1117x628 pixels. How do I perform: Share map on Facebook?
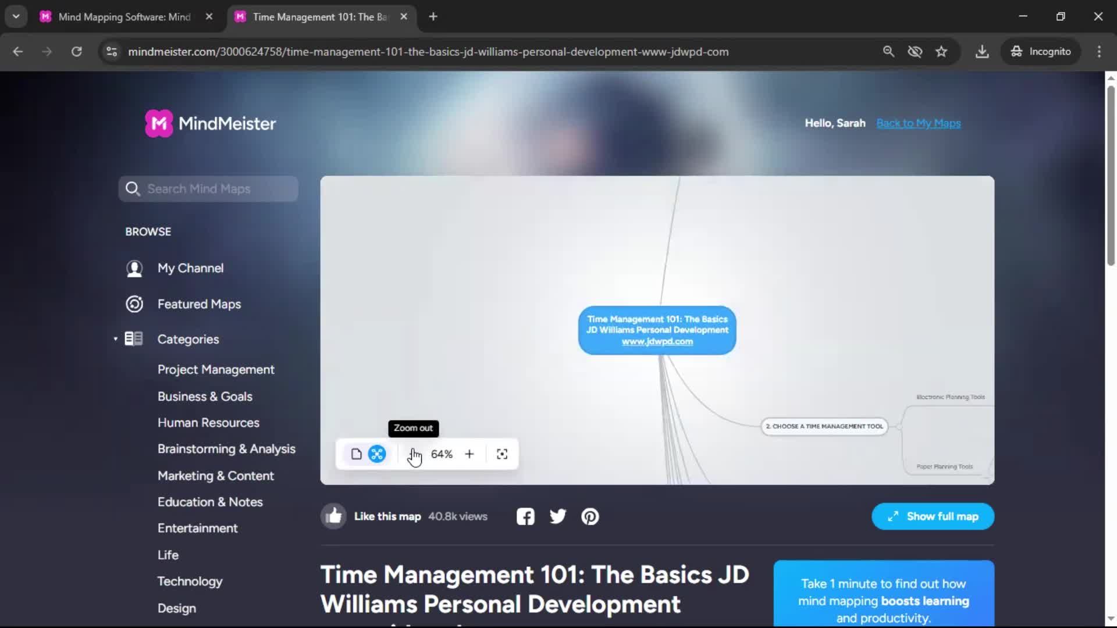(x=525, y=516)
